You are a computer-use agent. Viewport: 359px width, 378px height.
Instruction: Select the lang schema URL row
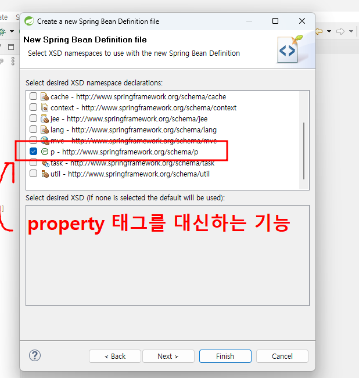tap(134, 130)
